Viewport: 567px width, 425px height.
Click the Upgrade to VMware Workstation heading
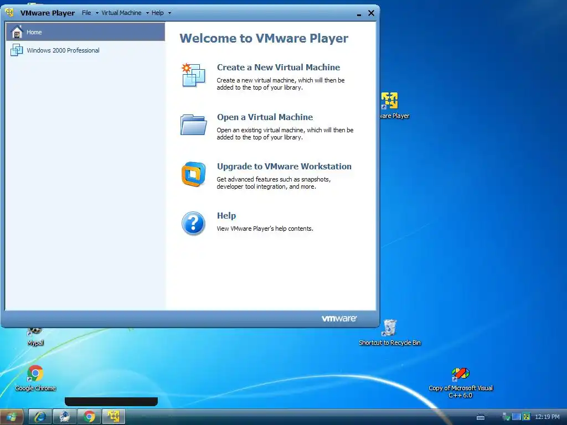[x=284, y=166]
